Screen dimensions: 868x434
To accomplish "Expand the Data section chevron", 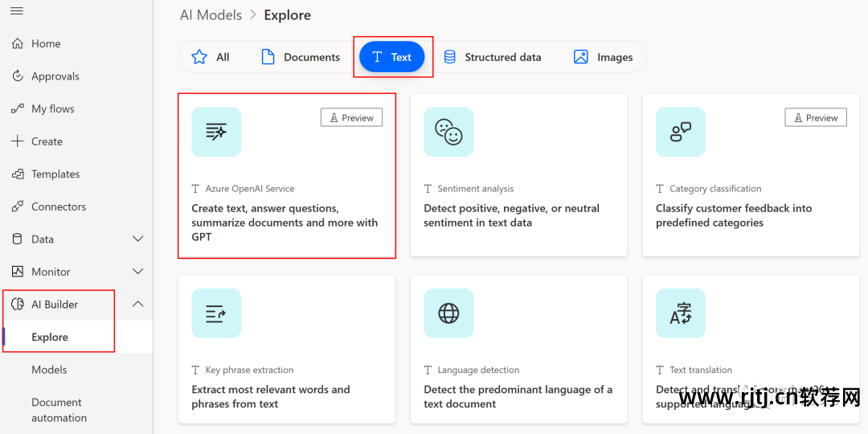I will coord(137,239).
